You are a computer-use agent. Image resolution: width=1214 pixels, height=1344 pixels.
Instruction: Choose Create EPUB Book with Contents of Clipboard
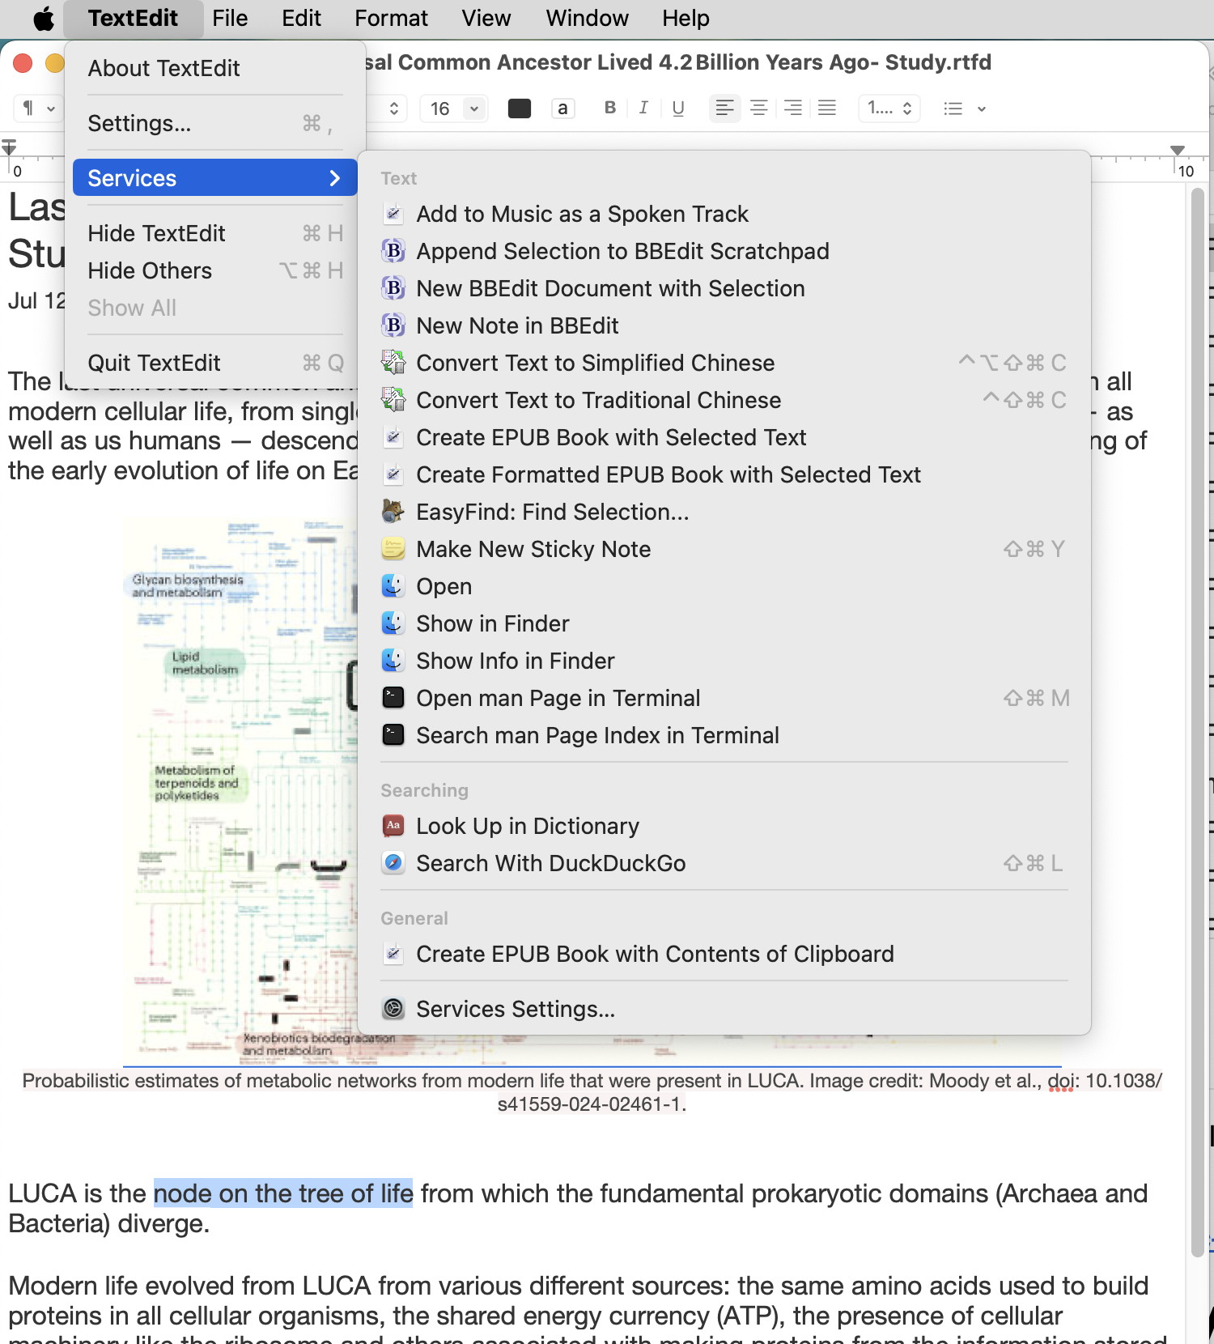(724, 954)
